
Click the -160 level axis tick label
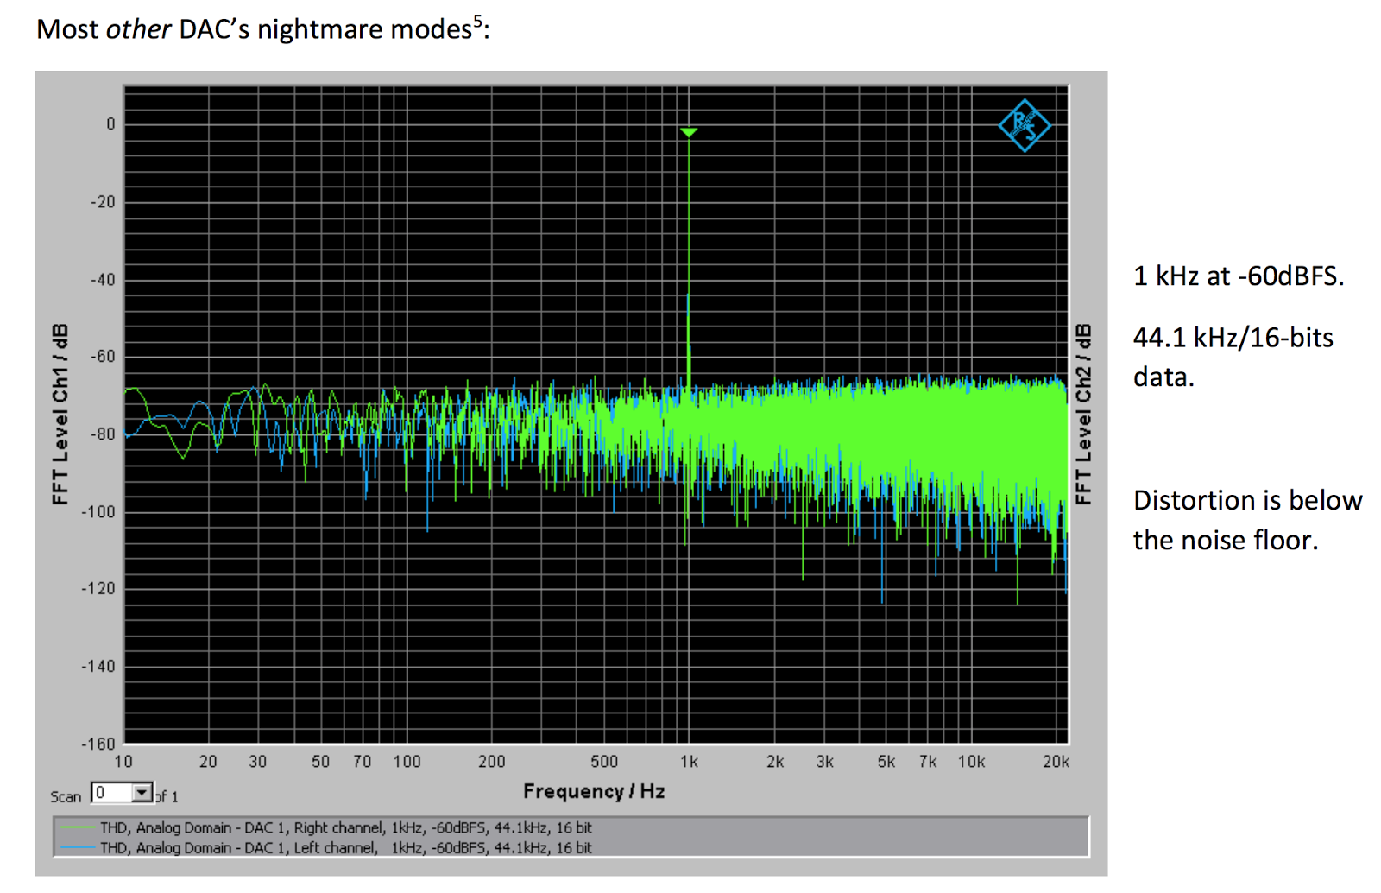(98, 744)
